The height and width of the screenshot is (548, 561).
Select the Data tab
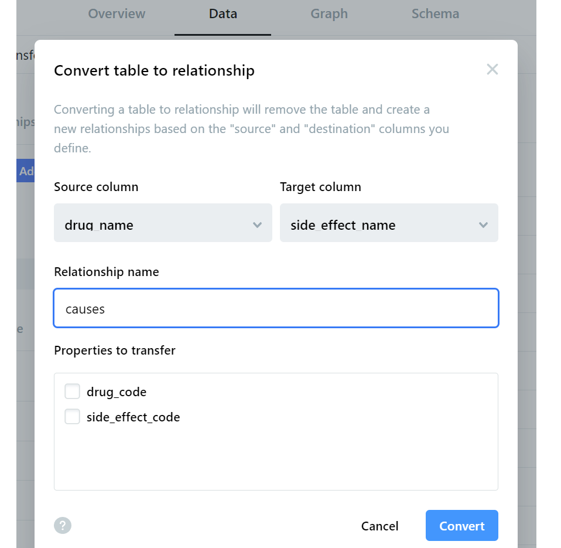pyautogui.click(x=223, y=13)
